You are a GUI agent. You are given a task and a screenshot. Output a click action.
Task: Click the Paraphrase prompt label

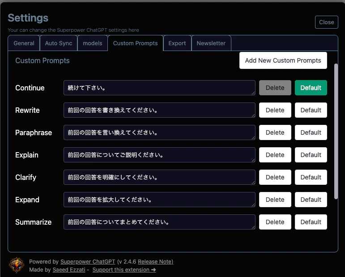pyautogui.click(x=34, y=132)
